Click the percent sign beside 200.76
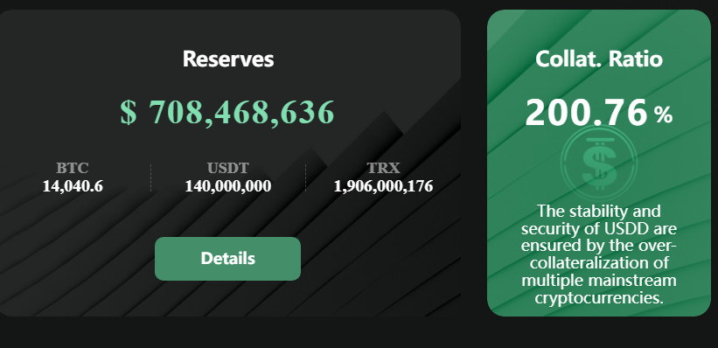 (x=664, y=115)
